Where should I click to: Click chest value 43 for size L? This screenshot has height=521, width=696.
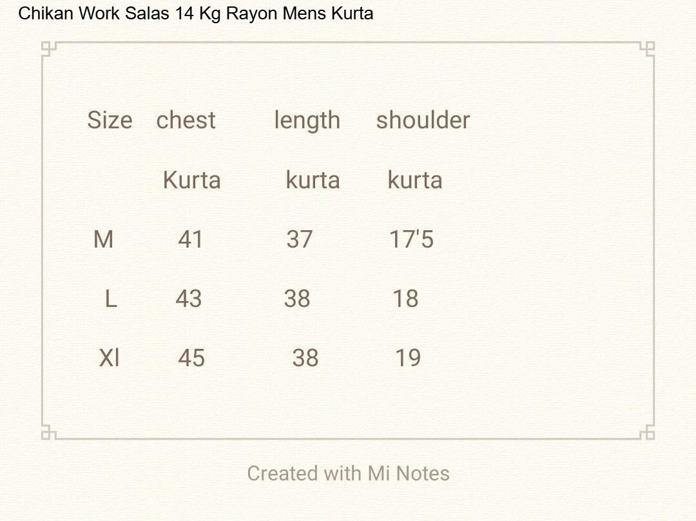coord(189,299)
